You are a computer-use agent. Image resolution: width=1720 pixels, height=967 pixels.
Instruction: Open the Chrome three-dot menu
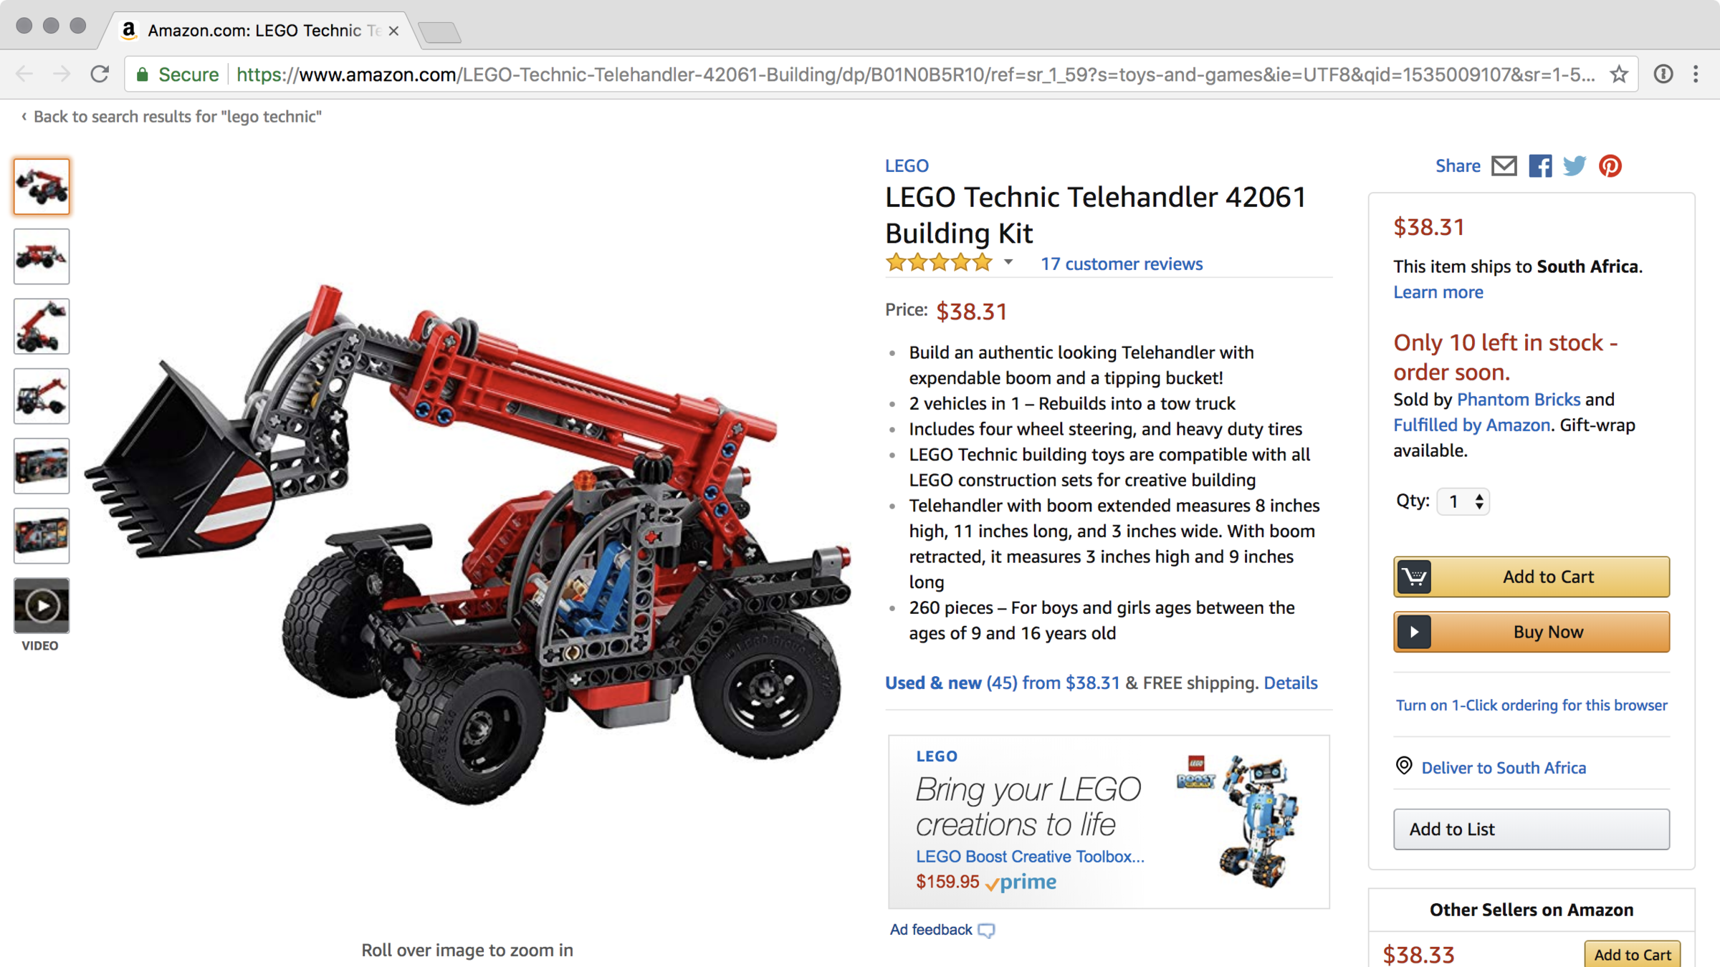click(1696, 74)
